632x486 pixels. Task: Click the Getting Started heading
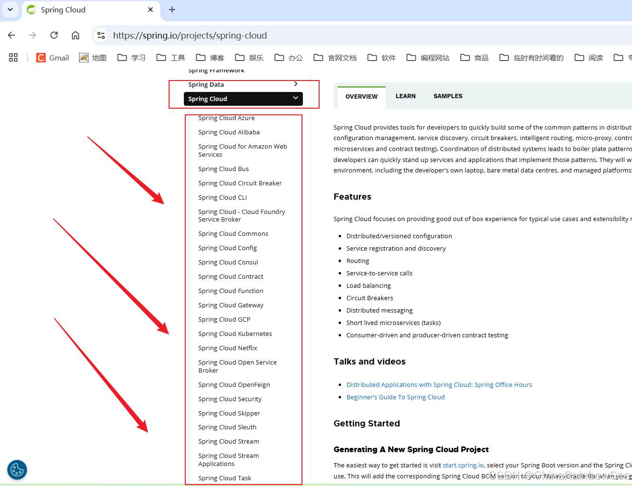[367, 424]
